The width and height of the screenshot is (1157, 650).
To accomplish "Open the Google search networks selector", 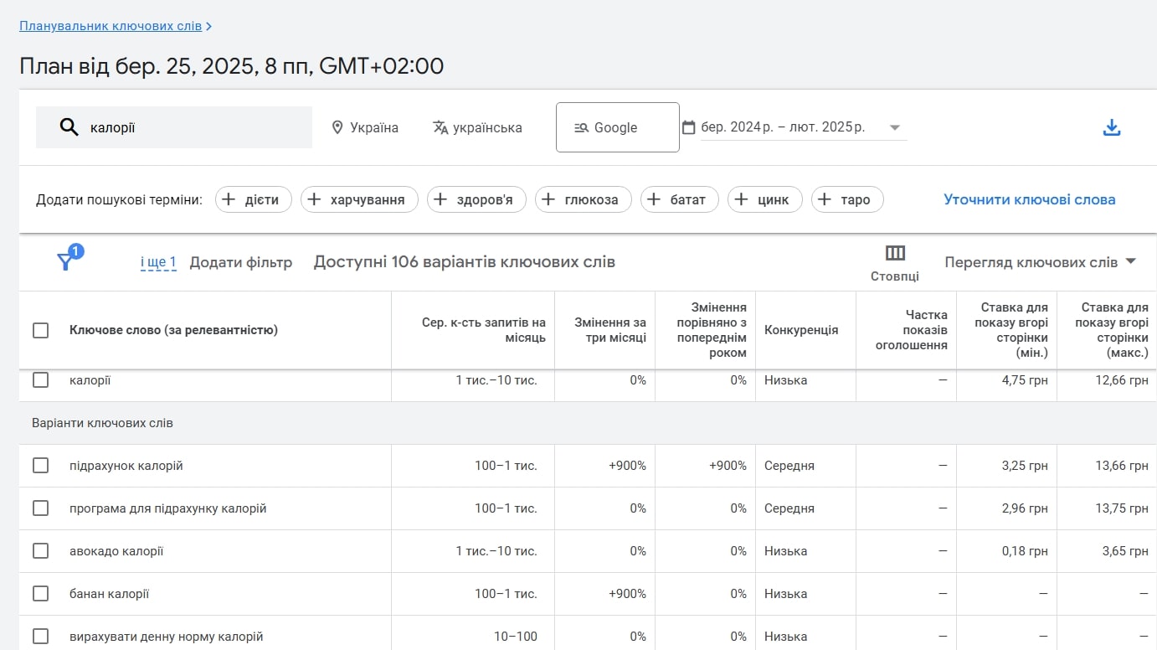I will click(618, 127).
